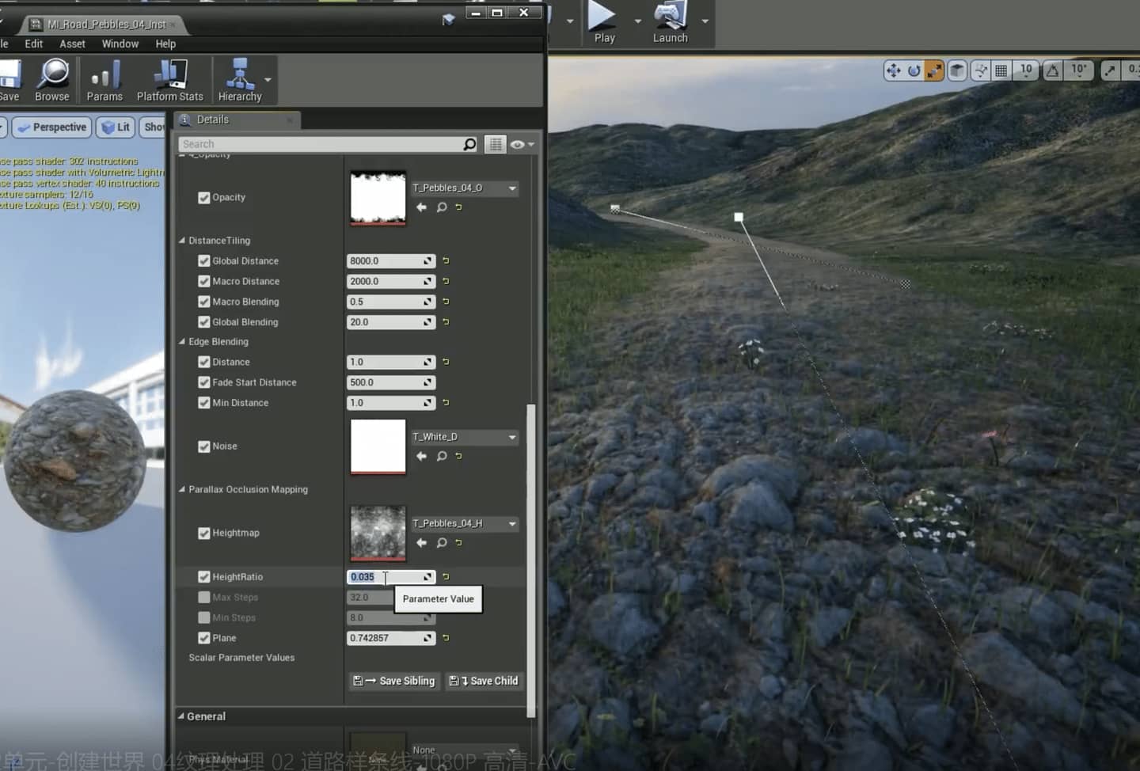
Task: Click the Hierarchy toolbar icon
Action: click(x=240, y=80)
